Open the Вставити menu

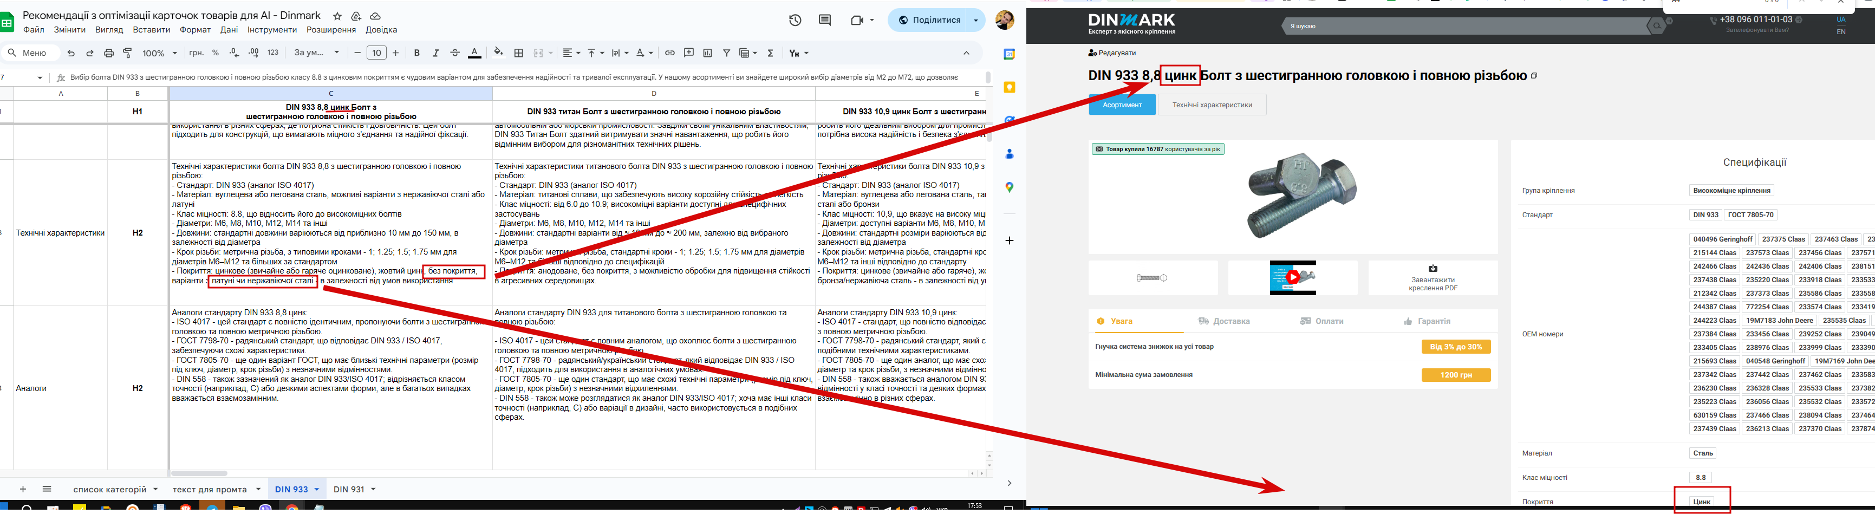click(152, 30)
